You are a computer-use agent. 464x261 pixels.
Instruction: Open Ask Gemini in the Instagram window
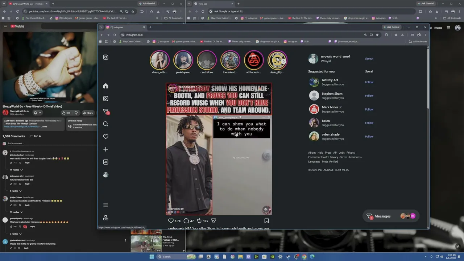click(391, 27)
